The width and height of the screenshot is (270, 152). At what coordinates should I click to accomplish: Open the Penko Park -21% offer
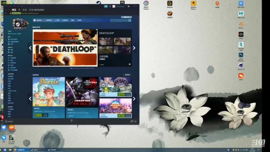click(x=115, y=87)
